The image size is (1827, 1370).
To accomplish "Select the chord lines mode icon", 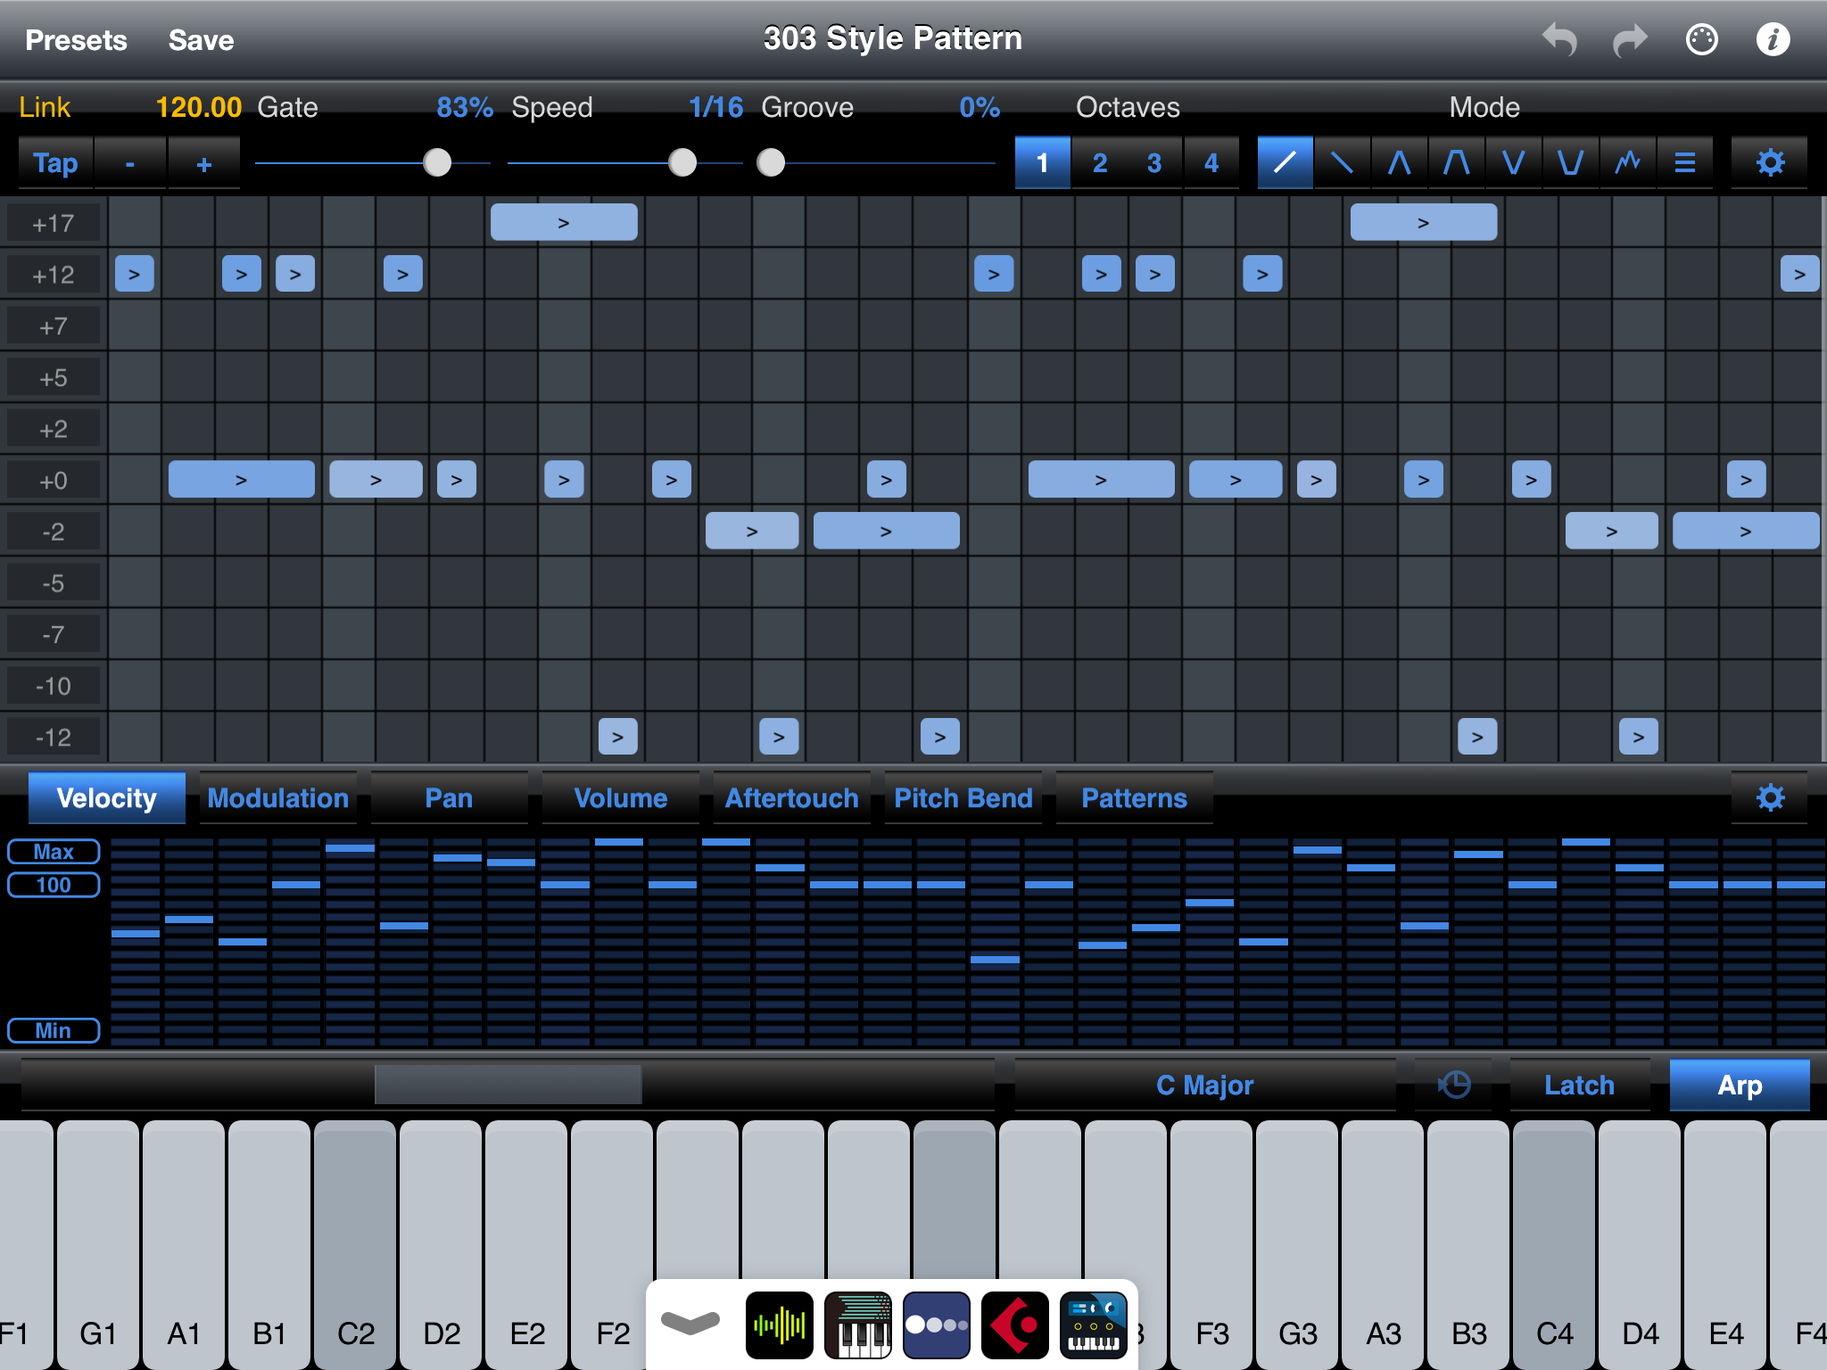I will tap(1684, 162).
